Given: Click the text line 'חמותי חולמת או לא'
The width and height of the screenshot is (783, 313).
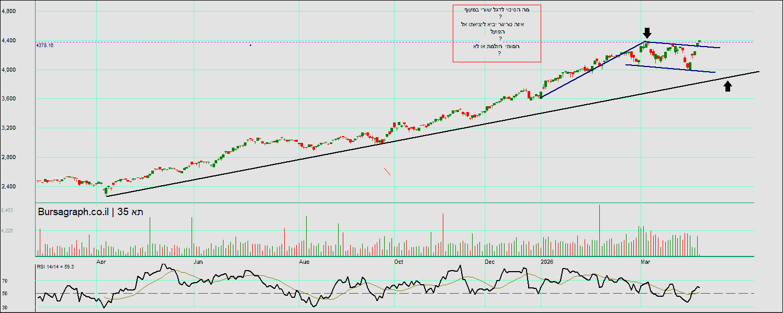Looking at the screenshot, I should click(x=497, y=46).
